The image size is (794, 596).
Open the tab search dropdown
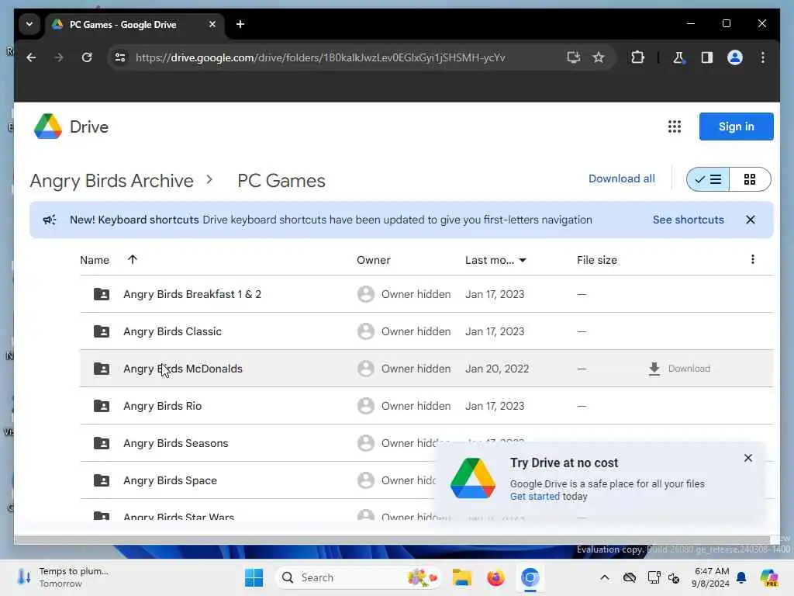click(29, 24)
